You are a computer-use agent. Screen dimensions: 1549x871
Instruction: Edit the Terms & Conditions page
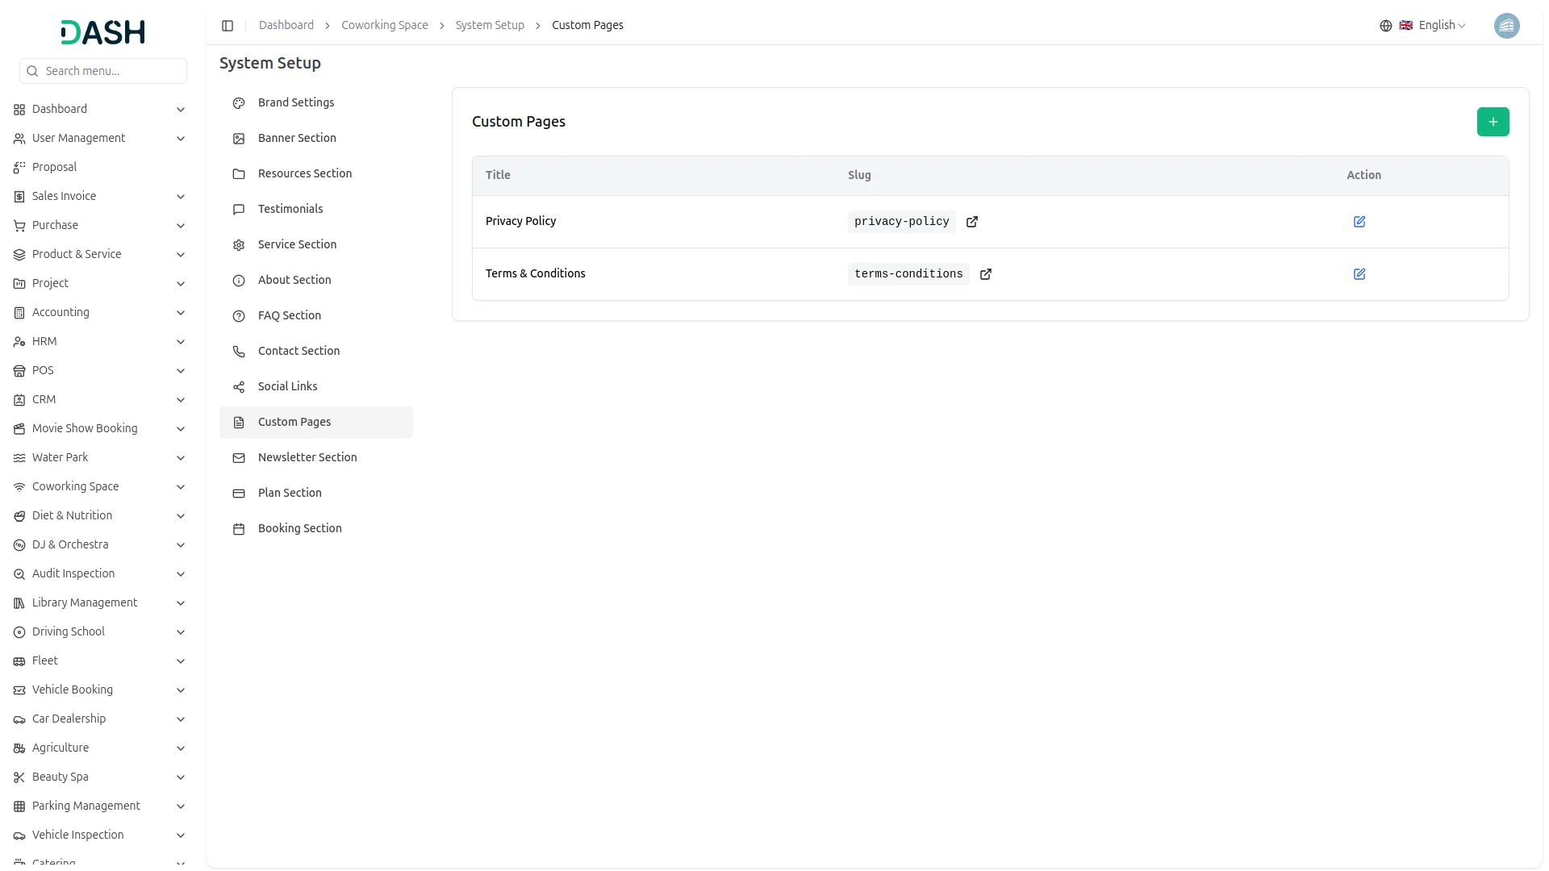(x=1359, y=274)
